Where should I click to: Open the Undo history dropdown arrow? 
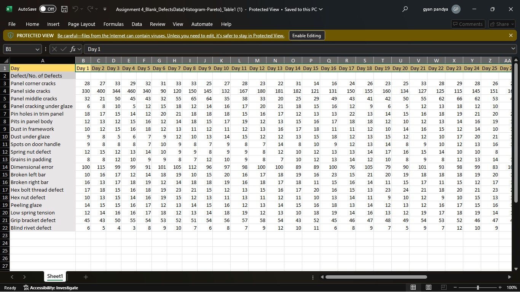tap(82, 9)
